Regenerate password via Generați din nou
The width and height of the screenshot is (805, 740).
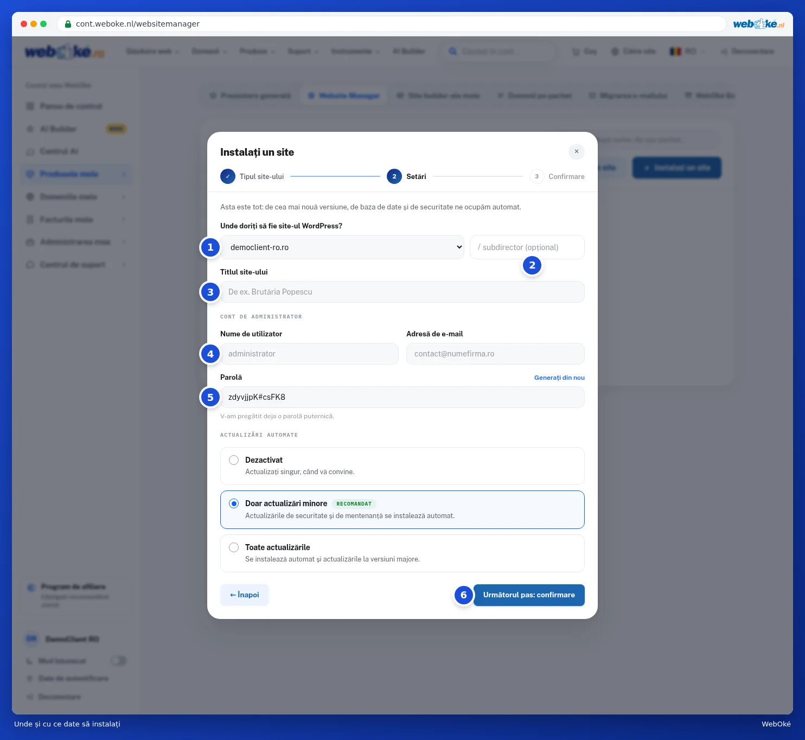[x=559, y=378]
